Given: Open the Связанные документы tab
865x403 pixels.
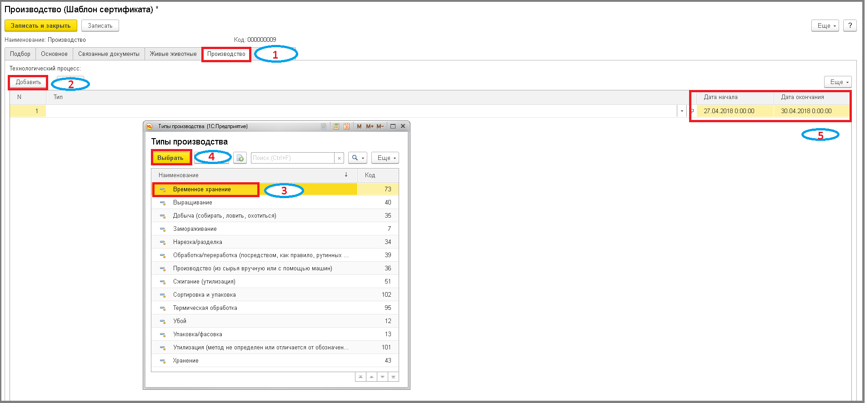Looking at the screenshot, I should point(109,54).
